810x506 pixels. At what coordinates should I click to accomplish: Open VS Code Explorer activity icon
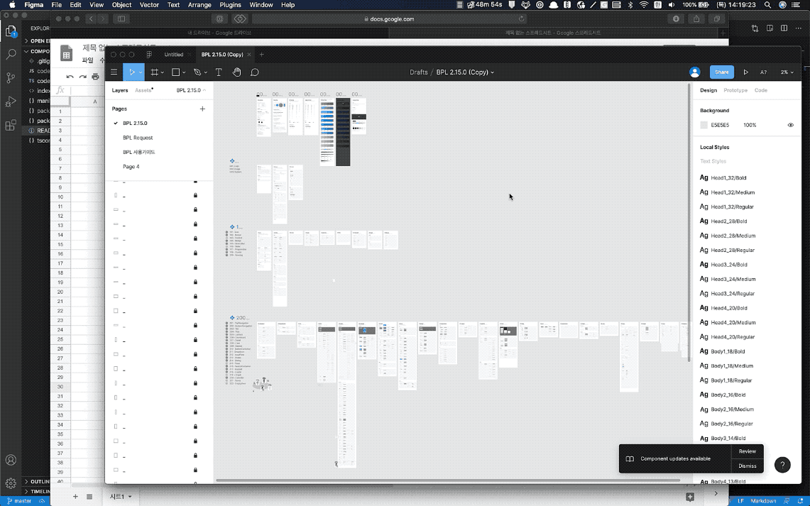click(11, 32)
